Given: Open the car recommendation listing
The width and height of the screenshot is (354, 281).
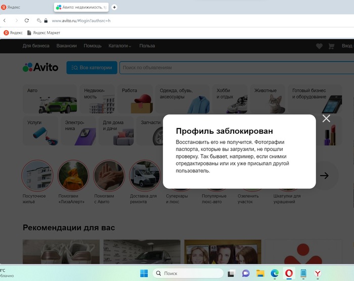Looking at the screenshot, I should point(142,252).
